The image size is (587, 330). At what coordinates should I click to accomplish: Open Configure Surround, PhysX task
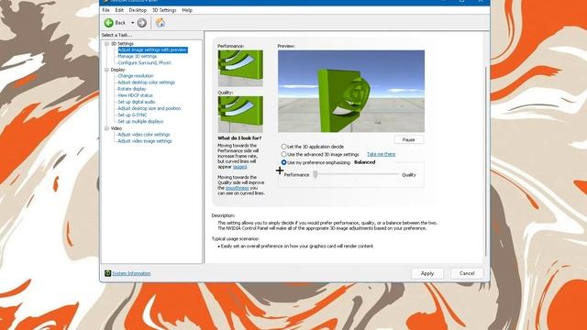click(145, 63)
